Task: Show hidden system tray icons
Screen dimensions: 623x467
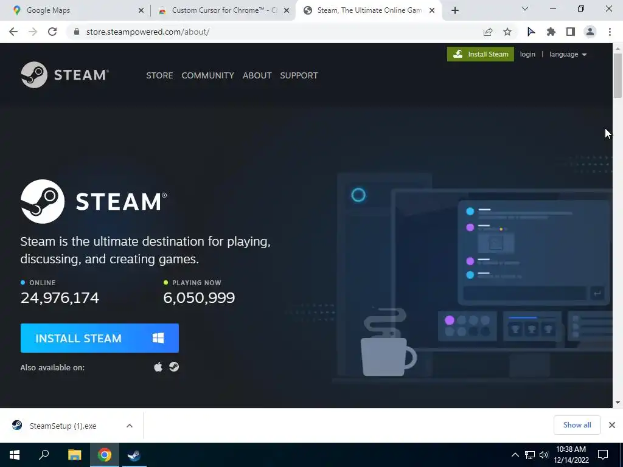Action: [x=515, y=455]
